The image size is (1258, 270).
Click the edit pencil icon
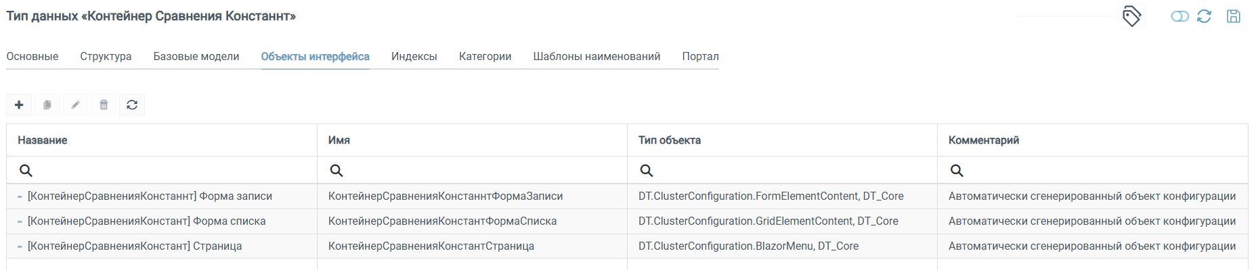[x=76, y=105]
